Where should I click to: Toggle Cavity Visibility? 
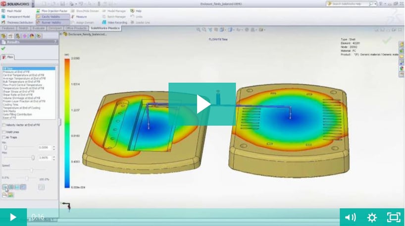coord(52,17)
